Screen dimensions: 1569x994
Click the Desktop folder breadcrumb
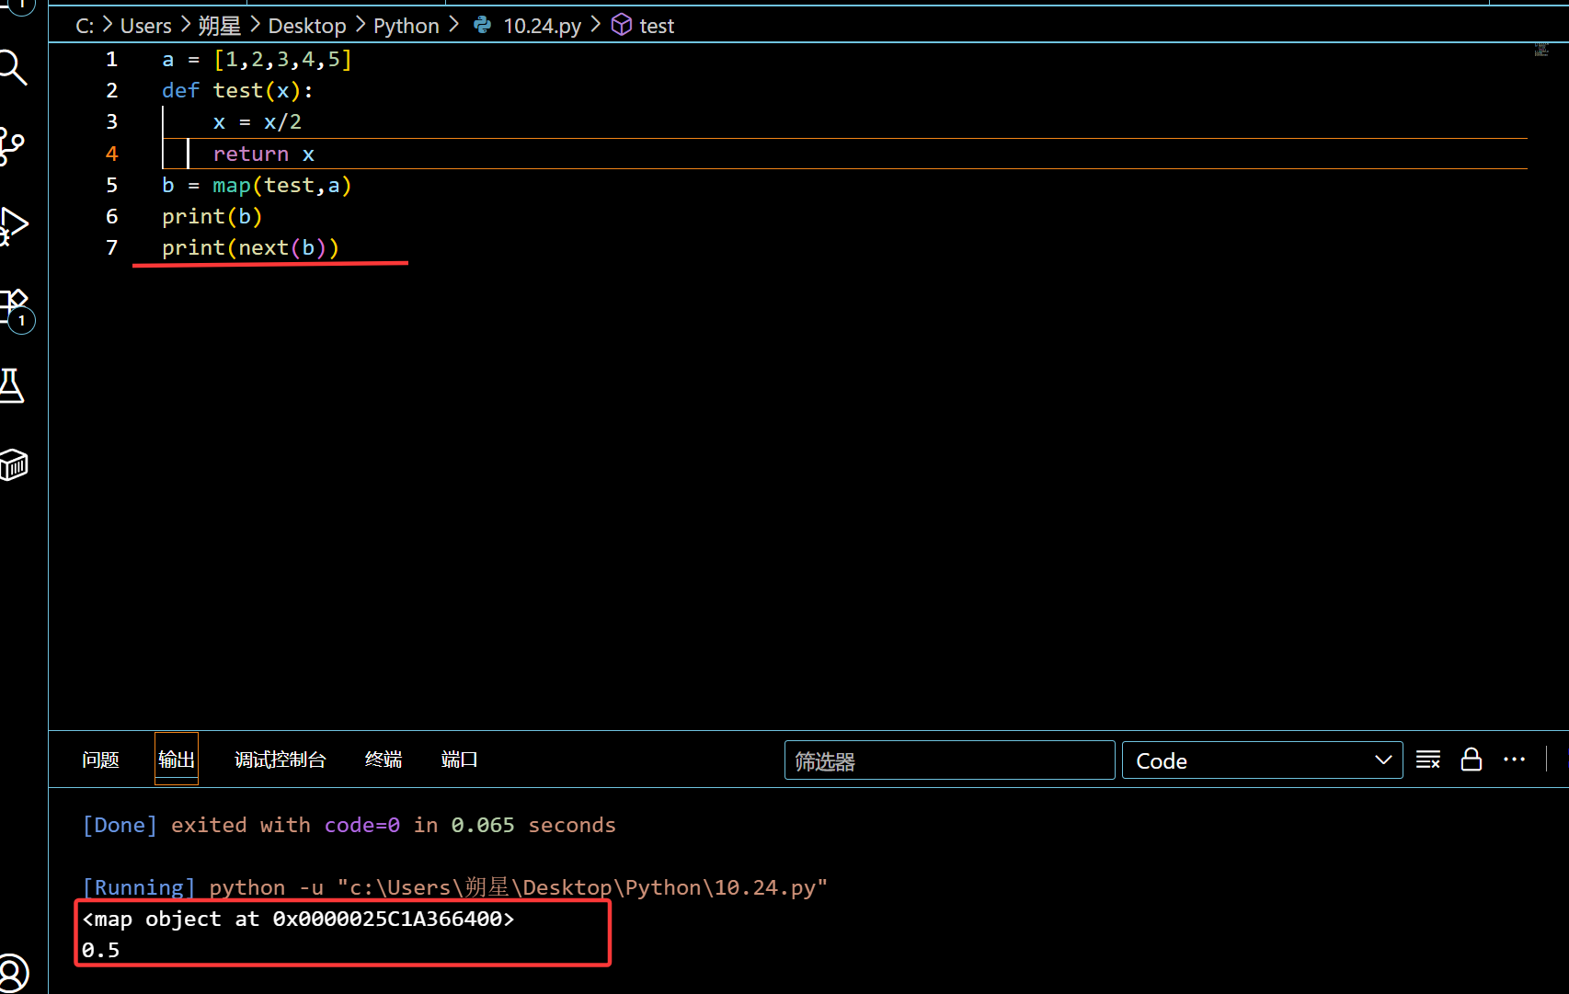[x=307, y=26]
